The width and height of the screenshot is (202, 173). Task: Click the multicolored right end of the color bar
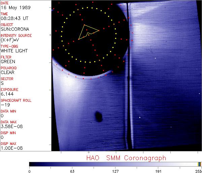coord(200,164)
